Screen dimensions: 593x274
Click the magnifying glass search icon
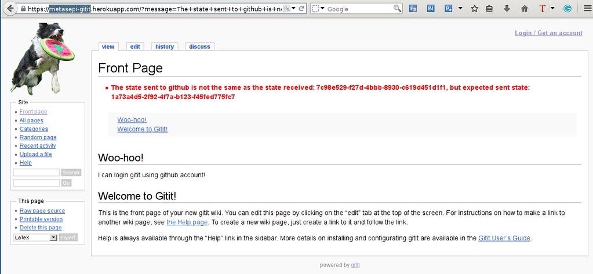397,8
